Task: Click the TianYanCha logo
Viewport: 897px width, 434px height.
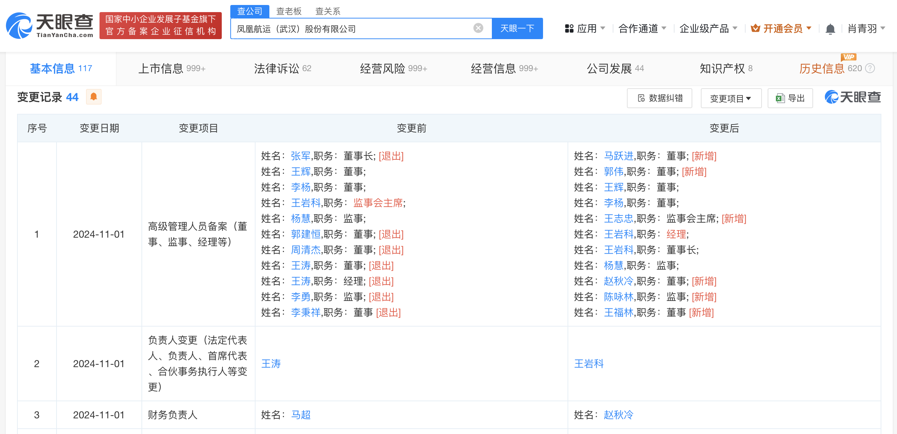Action: (x=50, y=26)
